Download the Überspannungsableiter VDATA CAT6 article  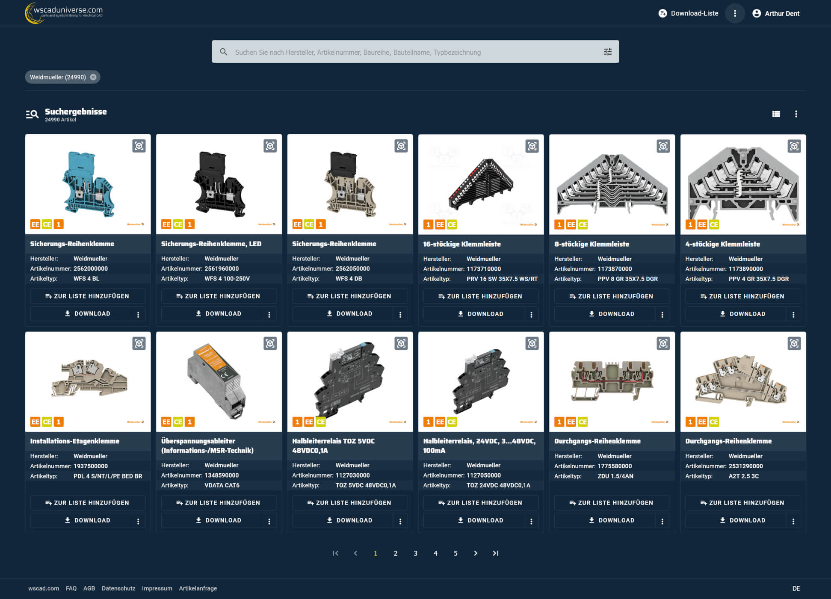click(x=219, y=520)
